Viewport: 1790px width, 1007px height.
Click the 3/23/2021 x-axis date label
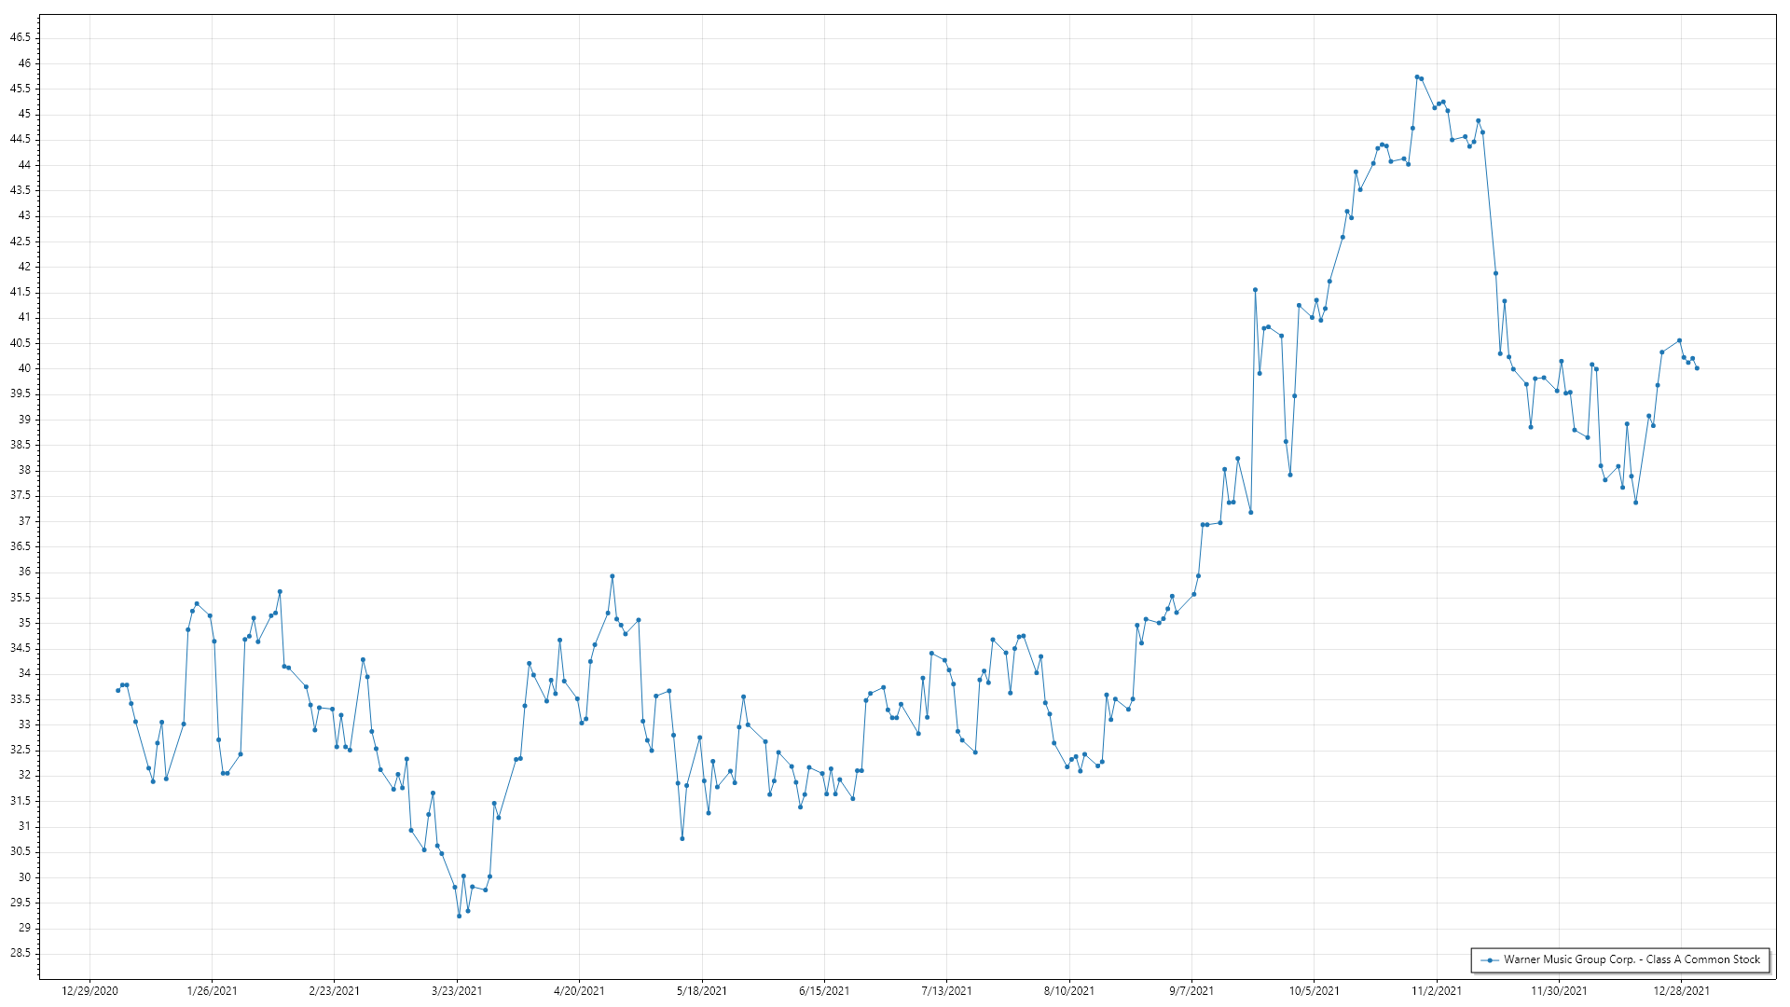pos(457,991)
